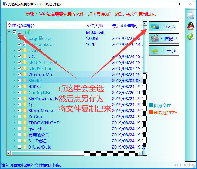Click the folder icon of 360Downloads

coord(25,99)
